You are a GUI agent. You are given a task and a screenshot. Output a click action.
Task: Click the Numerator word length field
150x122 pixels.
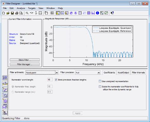(50, 80)
